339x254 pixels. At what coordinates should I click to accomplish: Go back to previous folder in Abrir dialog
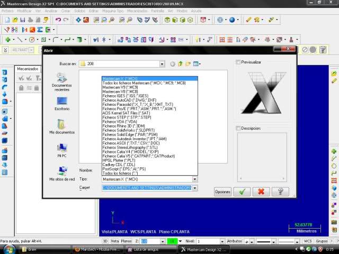tap(173, 64)
